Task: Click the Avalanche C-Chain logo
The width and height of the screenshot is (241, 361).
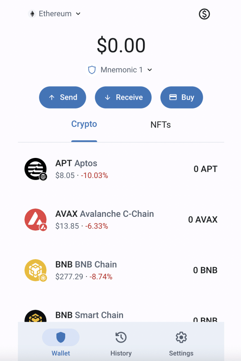Action: point(35,219)
